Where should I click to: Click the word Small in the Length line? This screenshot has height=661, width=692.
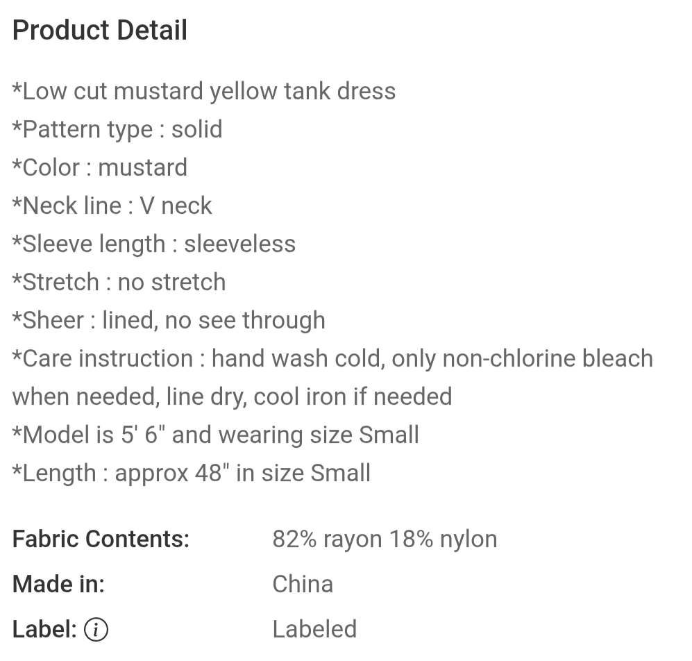tap(340, 474)
